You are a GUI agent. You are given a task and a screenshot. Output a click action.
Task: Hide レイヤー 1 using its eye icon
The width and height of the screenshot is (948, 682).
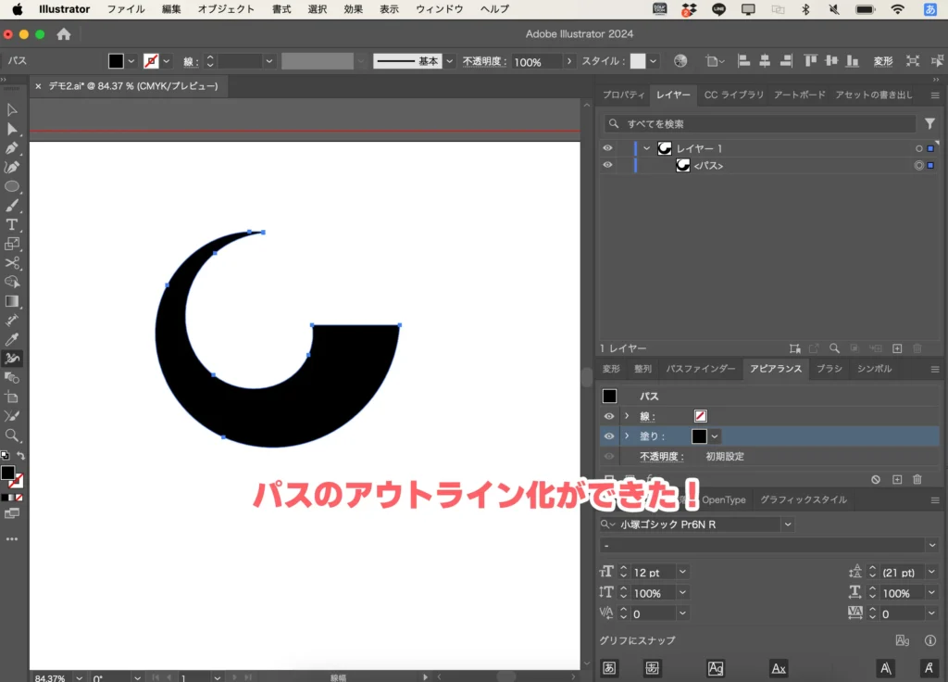607,148
